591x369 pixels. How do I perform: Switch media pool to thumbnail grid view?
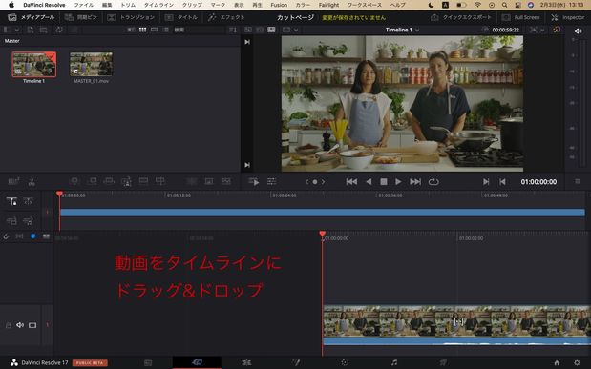(x=142, y=30)
